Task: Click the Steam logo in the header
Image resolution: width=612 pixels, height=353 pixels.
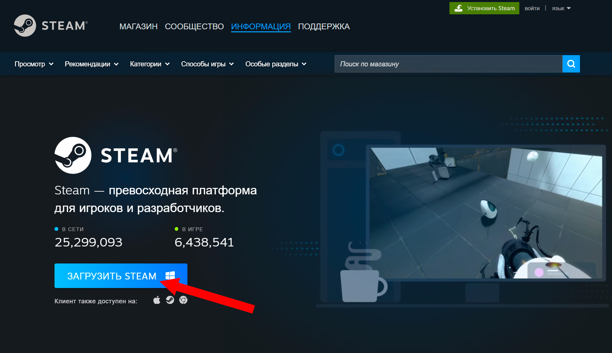Action: point(51,26)
